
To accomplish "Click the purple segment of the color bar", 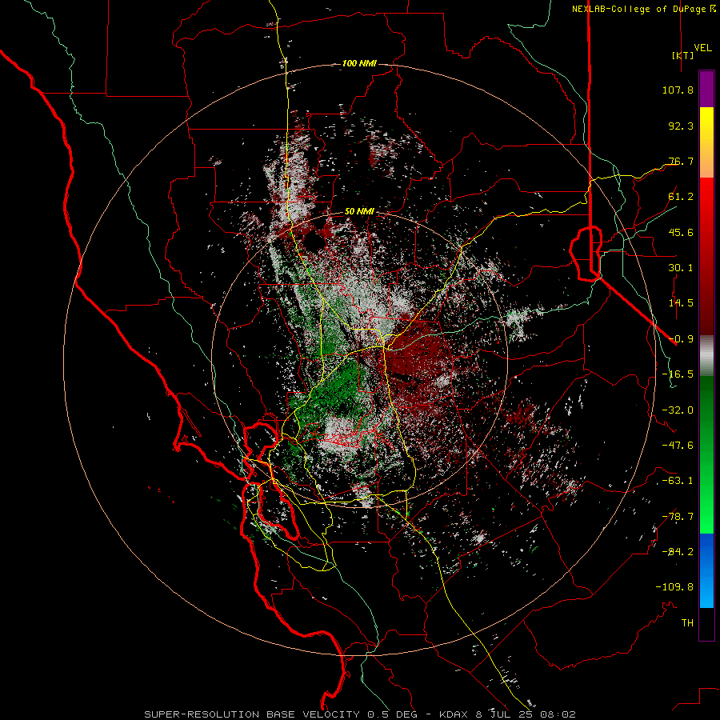I will (706, 90).
